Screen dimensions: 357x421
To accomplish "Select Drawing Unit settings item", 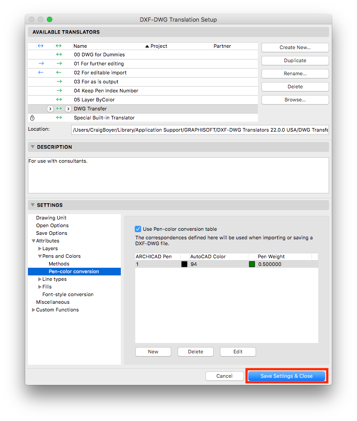I will (51, 218).
